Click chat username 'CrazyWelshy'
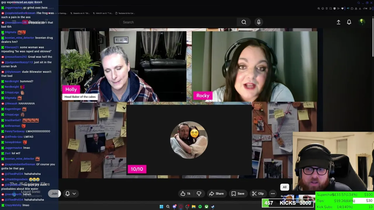The height and width of the screenshot is (210, 374). tap(13, 205)
